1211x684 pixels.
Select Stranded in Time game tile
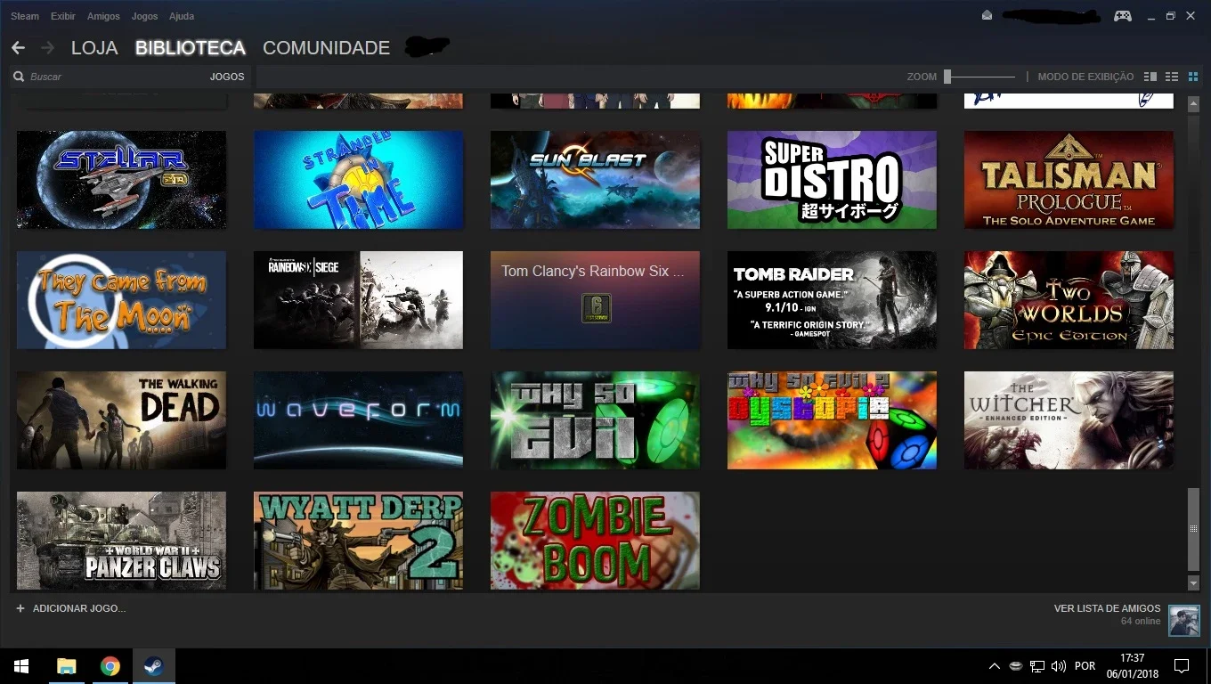coord(358,180)
